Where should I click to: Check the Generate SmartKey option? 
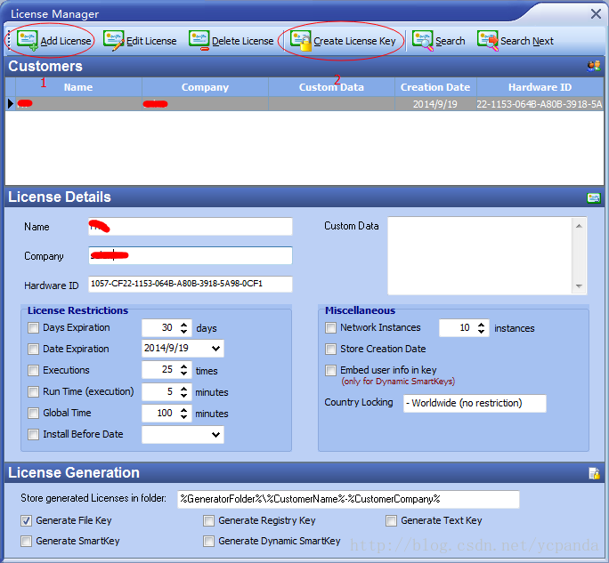click(26, 542)
